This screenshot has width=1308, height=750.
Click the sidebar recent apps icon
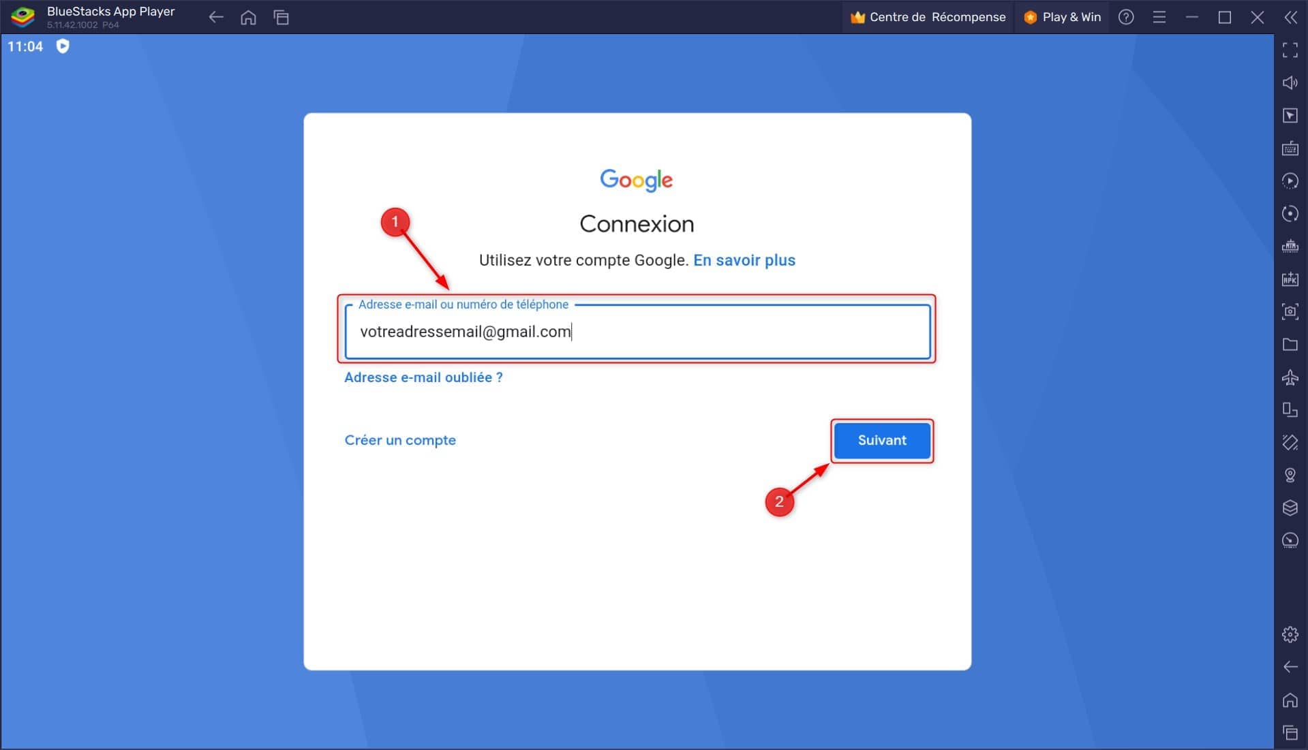(1290, 732)
